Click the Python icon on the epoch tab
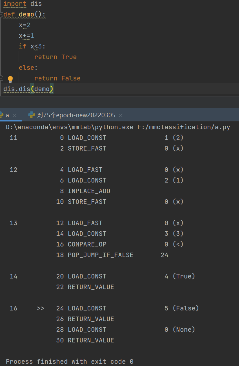Screen dimensions: 239x366 (31, 115)
